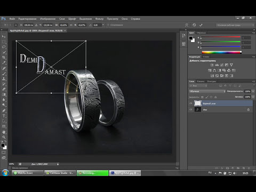Viewport: 256px width, 192px height.
Task: Select the Eyedropper tool
Action: pyautogui.click(x=4, y=63)
